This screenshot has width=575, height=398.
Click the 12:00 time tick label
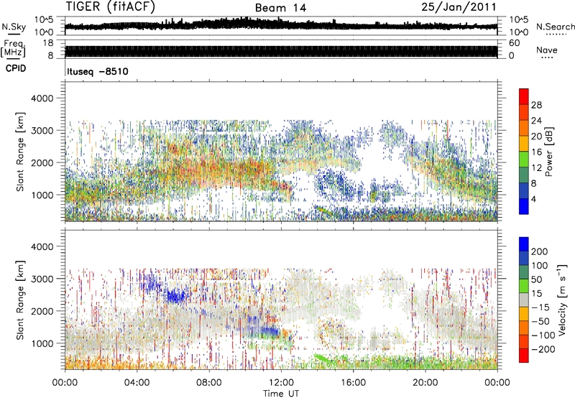281,383
